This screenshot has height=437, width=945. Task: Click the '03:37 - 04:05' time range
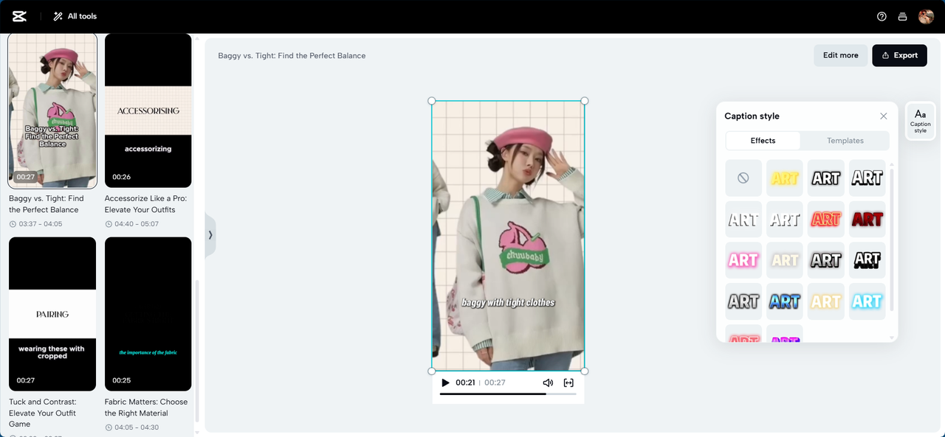coord(40,224)
